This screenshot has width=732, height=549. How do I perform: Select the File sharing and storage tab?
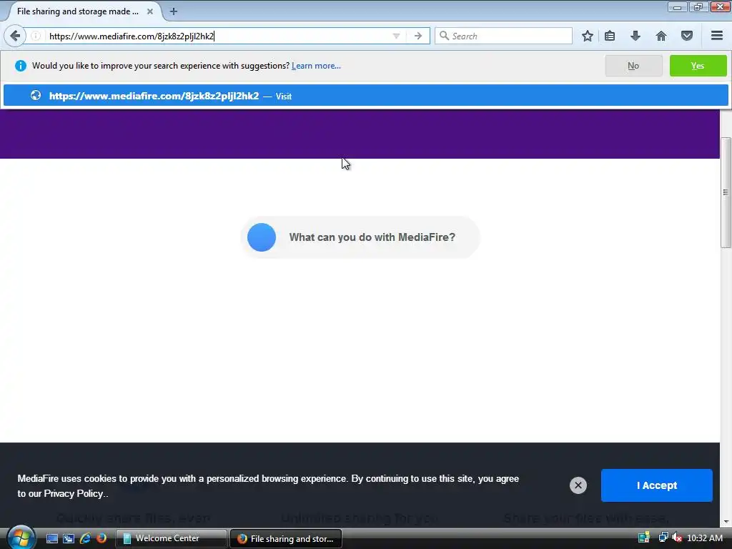[84, 11]
